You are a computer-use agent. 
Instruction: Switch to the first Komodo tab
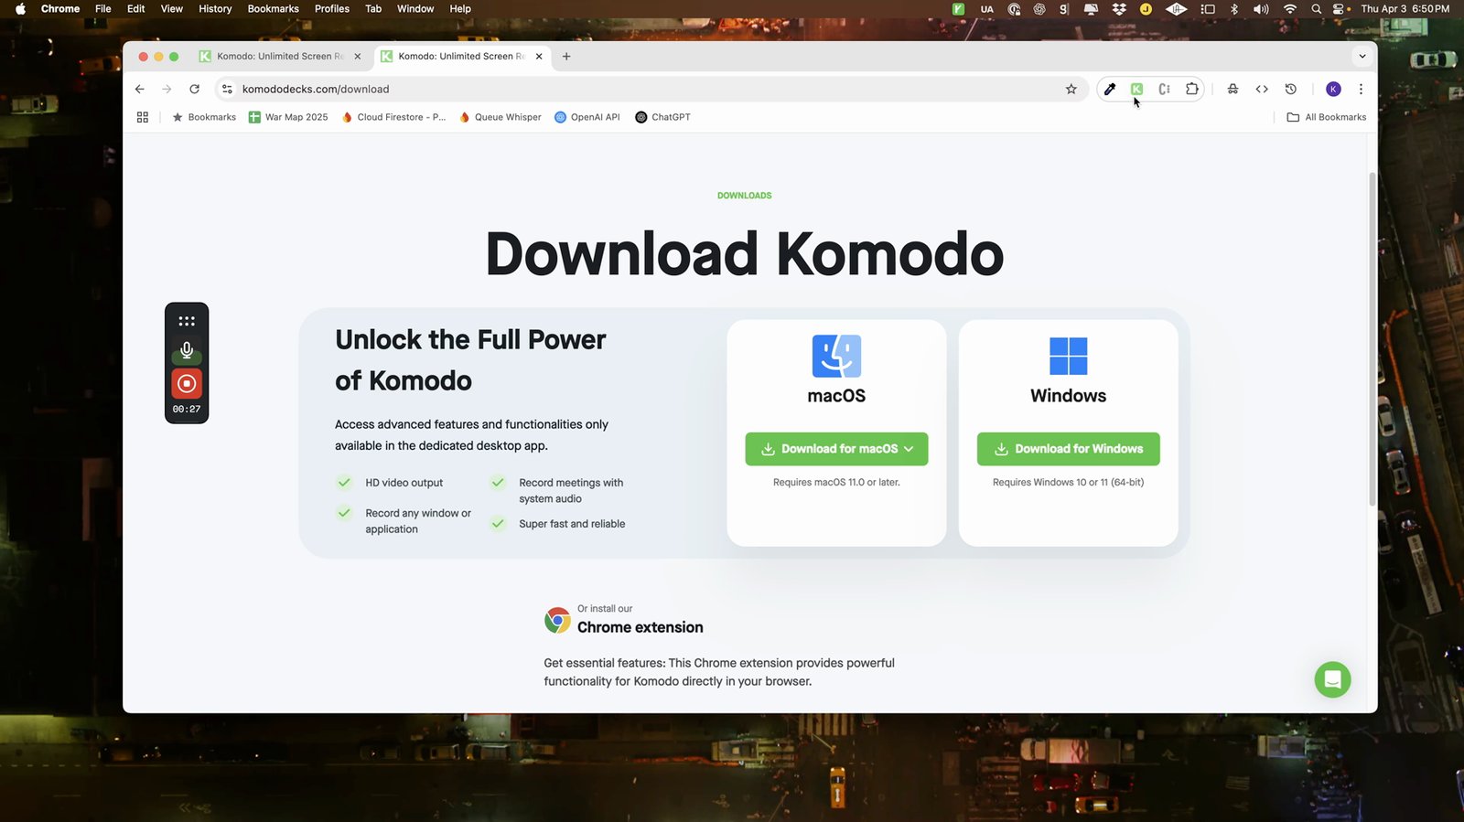click(280, 56)
